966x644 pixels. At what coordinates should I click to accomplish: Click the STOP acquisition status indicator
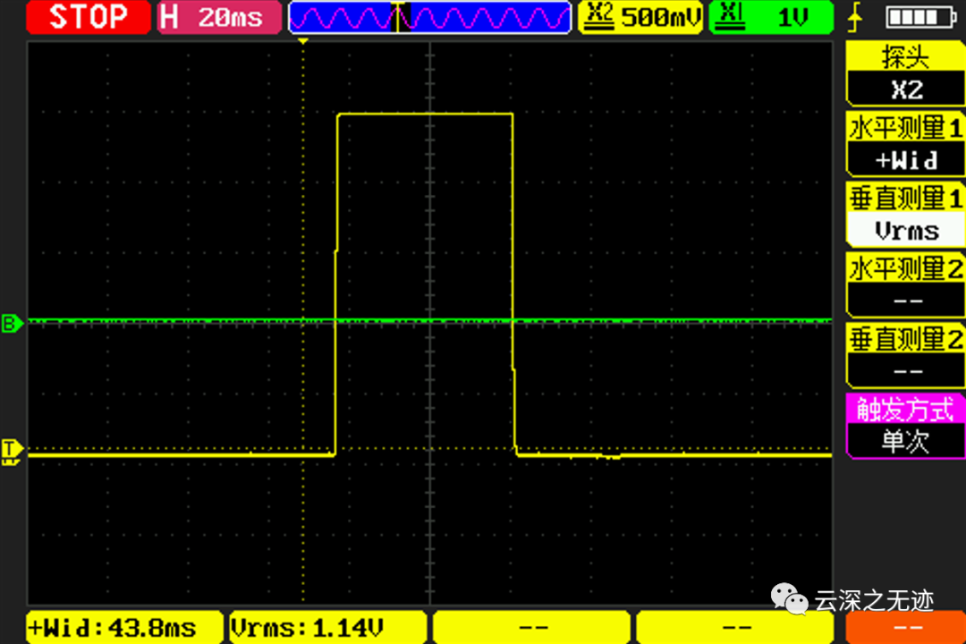coord(88,16)
